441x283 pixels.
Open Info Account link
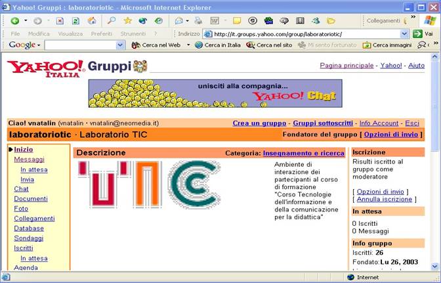coord(379,123)
